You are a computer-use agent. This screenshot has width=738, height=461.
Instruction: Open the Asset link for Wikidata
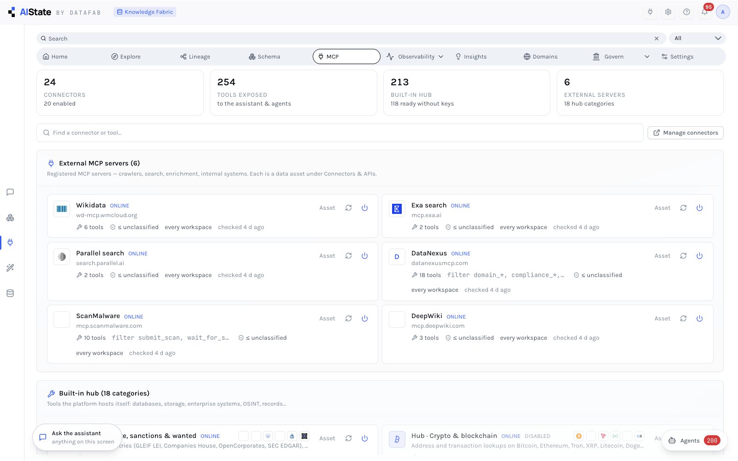pyautogui.click(x=327, y=208)
